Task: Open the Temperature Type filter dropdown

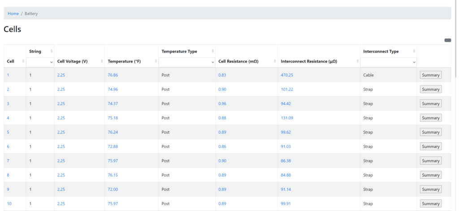Action: (x=187, y=62)
